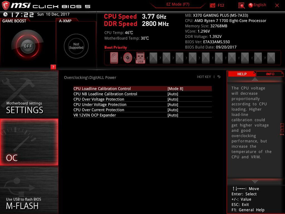Select CPU Under Voltage Protection row

point(142,104)
